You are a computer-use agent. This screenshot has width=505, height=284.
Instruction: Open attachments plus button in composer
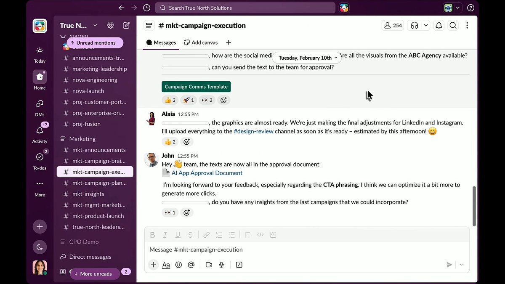click(153, 265)
